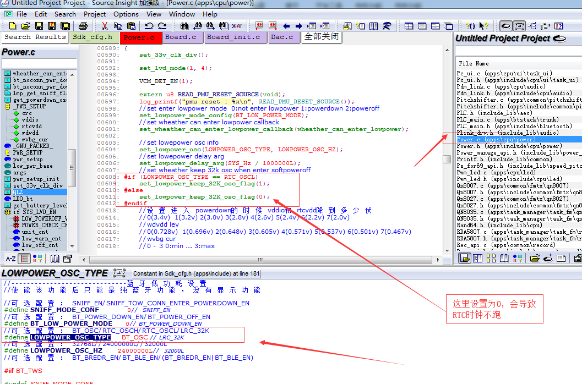This screenshot has width=582, height=384.
Task: Redo the last edit
Action: tap(162, 26)
